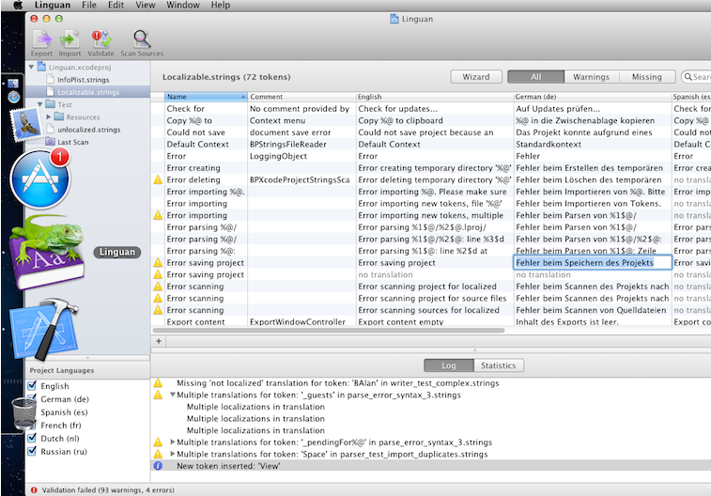Open the App Store dock icon
Screen dimensions: 711x496
[x=39, y=178]
